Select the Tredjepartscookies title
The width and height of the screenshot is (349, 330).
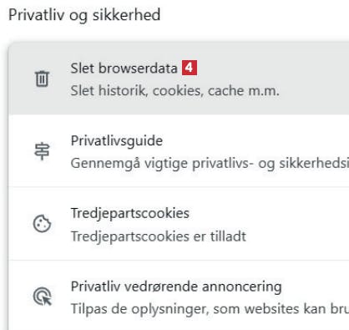(130, 213)
